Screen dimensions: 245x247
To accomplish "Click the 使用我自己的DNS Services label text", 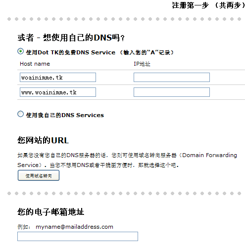I will (65, 115).
